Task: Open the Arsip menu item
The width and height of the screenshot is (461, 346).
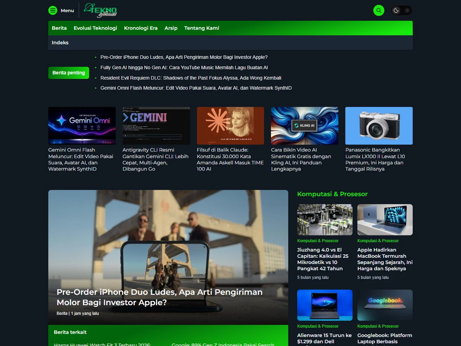Action: click(171, 28)
